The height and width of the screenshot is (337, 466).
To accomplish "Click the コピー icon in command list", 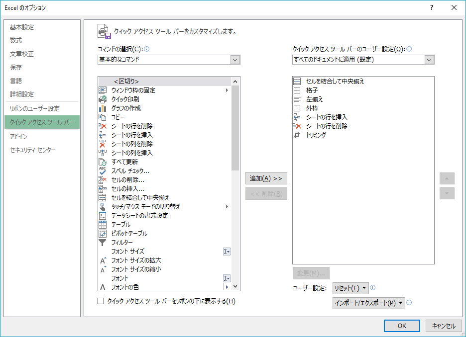I will 102,117.
